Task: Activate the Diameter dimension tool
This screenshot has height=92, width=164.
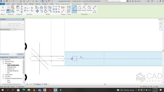Action: pos(89,8)
